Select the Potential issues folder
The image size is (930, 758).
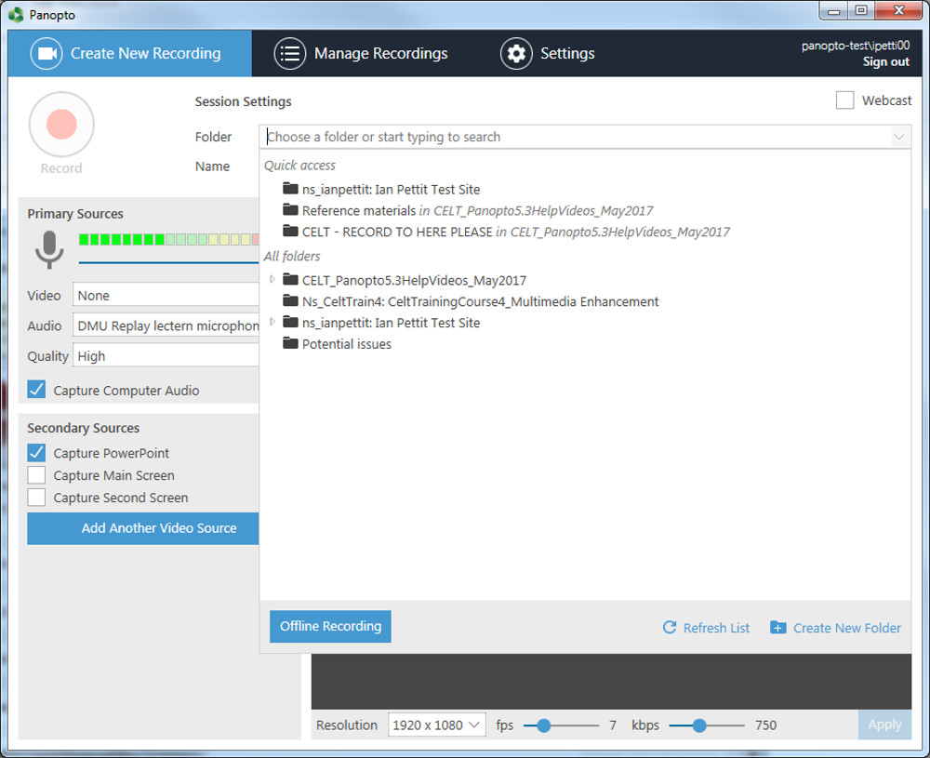pos(346,344)
